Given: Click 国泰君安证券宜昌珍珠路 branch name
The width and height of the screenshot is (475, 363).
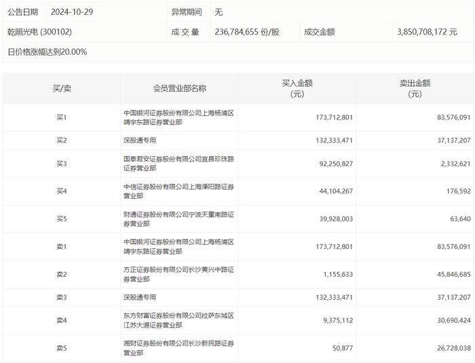Looking at the screenshot, I should (178, 164).
